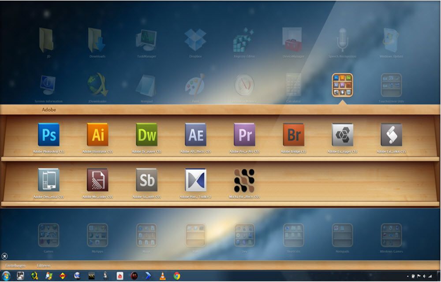441x282 pixels.
Task: Expand the Notepads folder
Action: click(x=342, y=235)
